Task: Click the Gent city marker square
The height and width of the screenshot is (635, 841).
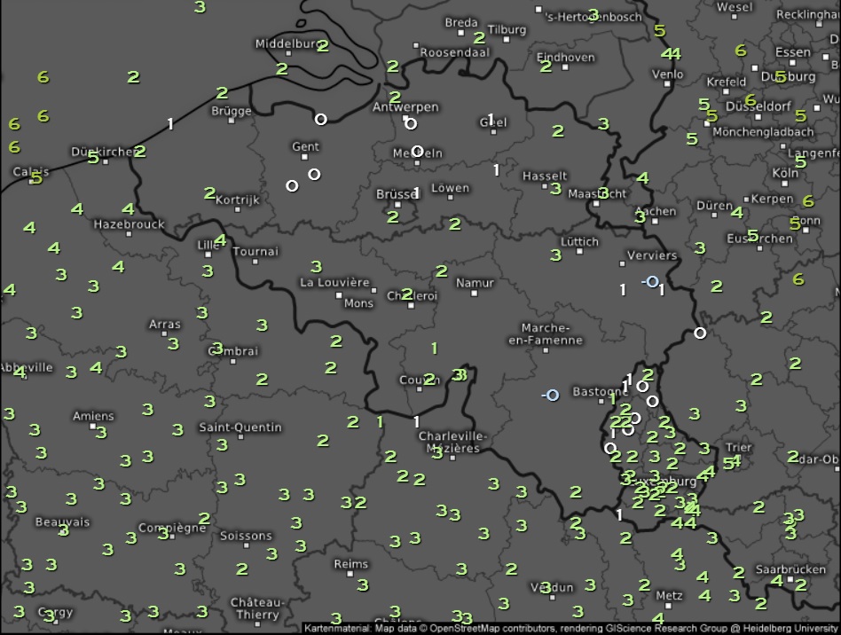Action: pyautogui.click(x=304, y=159)
